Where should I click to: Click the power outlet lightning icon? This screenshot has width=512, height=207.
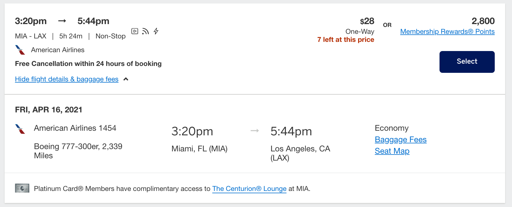point(156,31)
